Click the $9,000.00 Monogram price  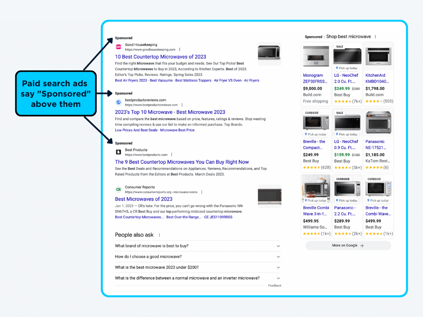tap(312, 88)
